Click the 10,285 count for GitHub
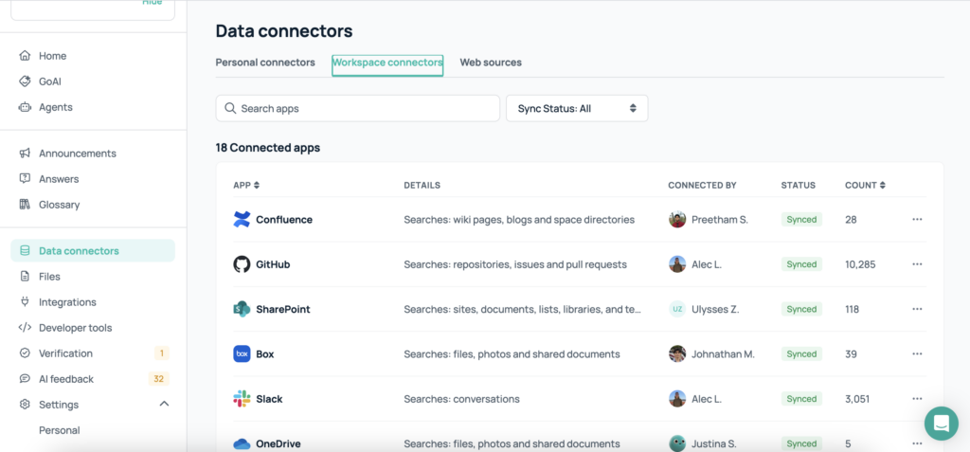The height and width of the screenshot is (452, 970). pos(860,264)
